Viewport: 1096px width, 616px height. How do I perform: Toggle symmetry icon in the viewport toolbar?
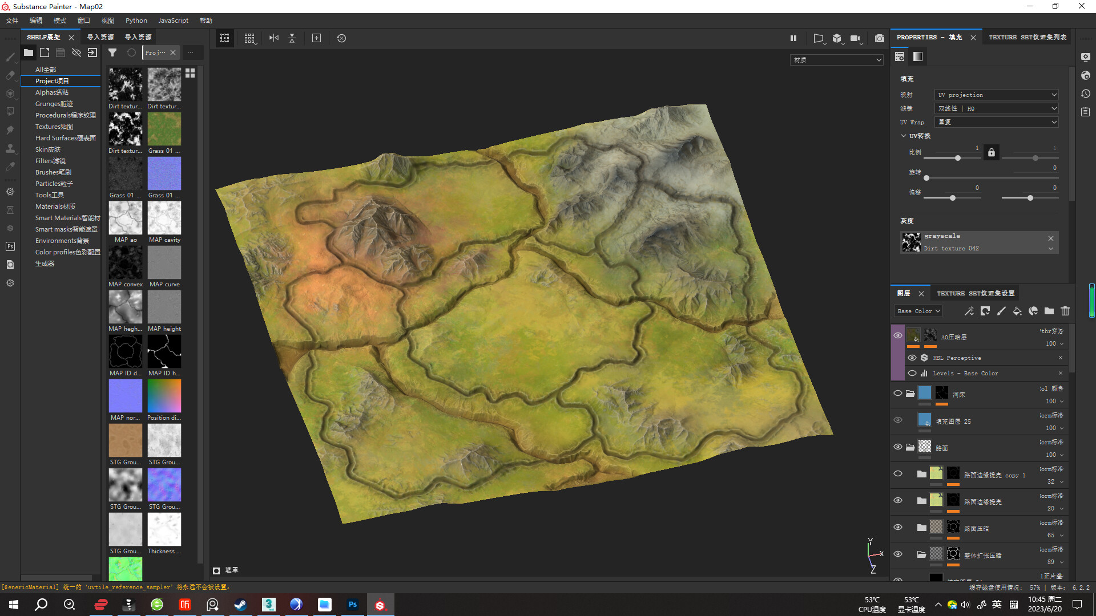click(x=274, y=38)
